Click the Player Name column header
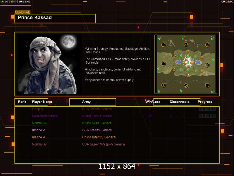The image size is (234, 176). pos(42,102)
